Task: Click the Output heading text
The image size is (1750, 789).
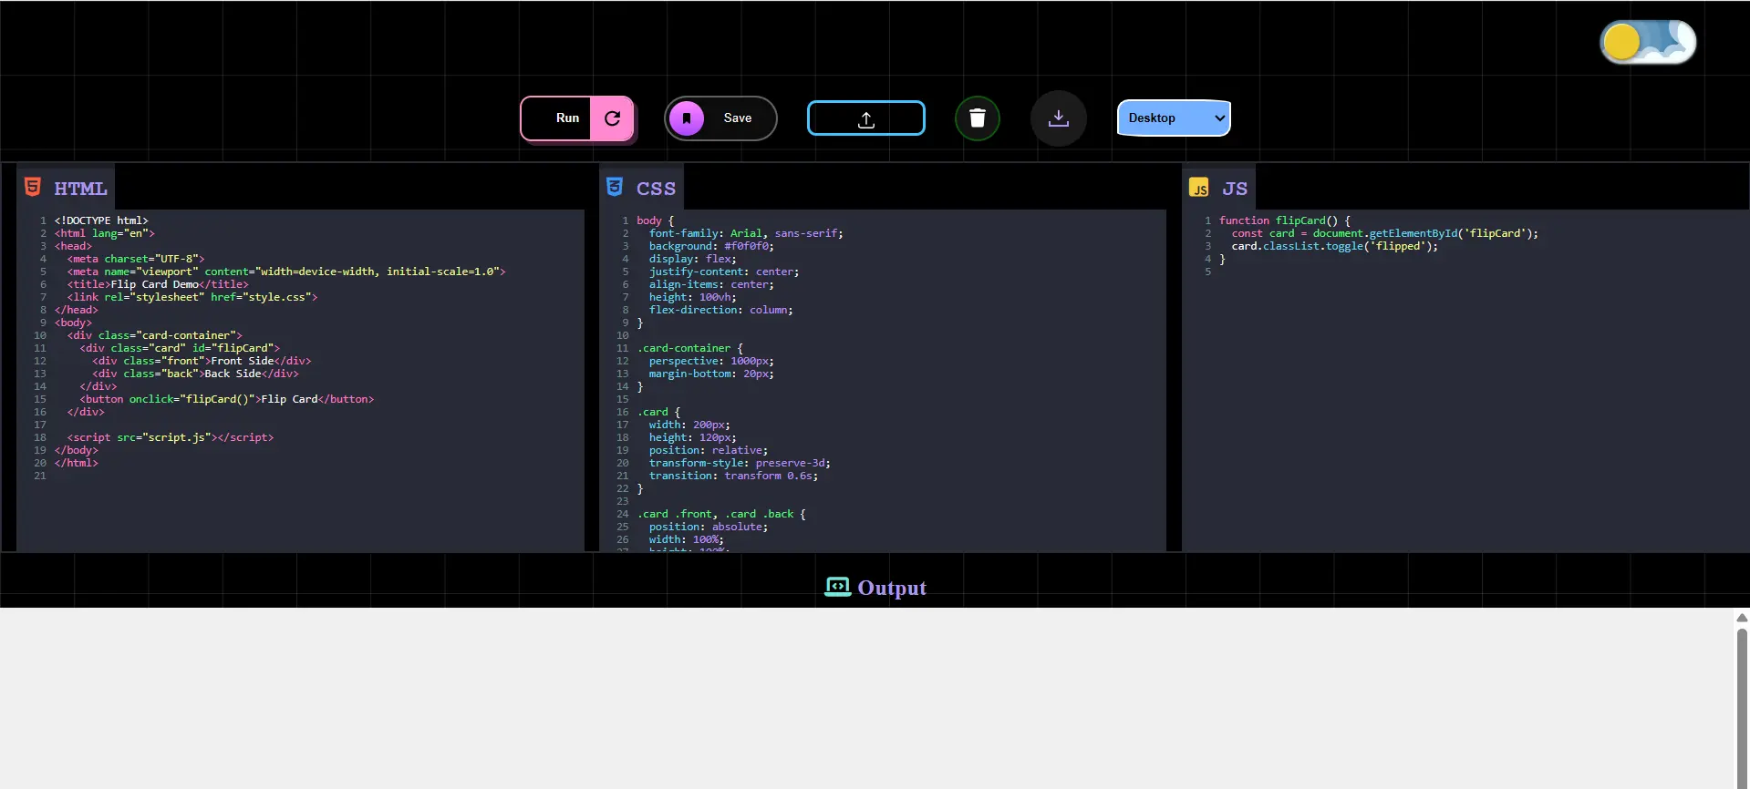Action: [892, 588]
